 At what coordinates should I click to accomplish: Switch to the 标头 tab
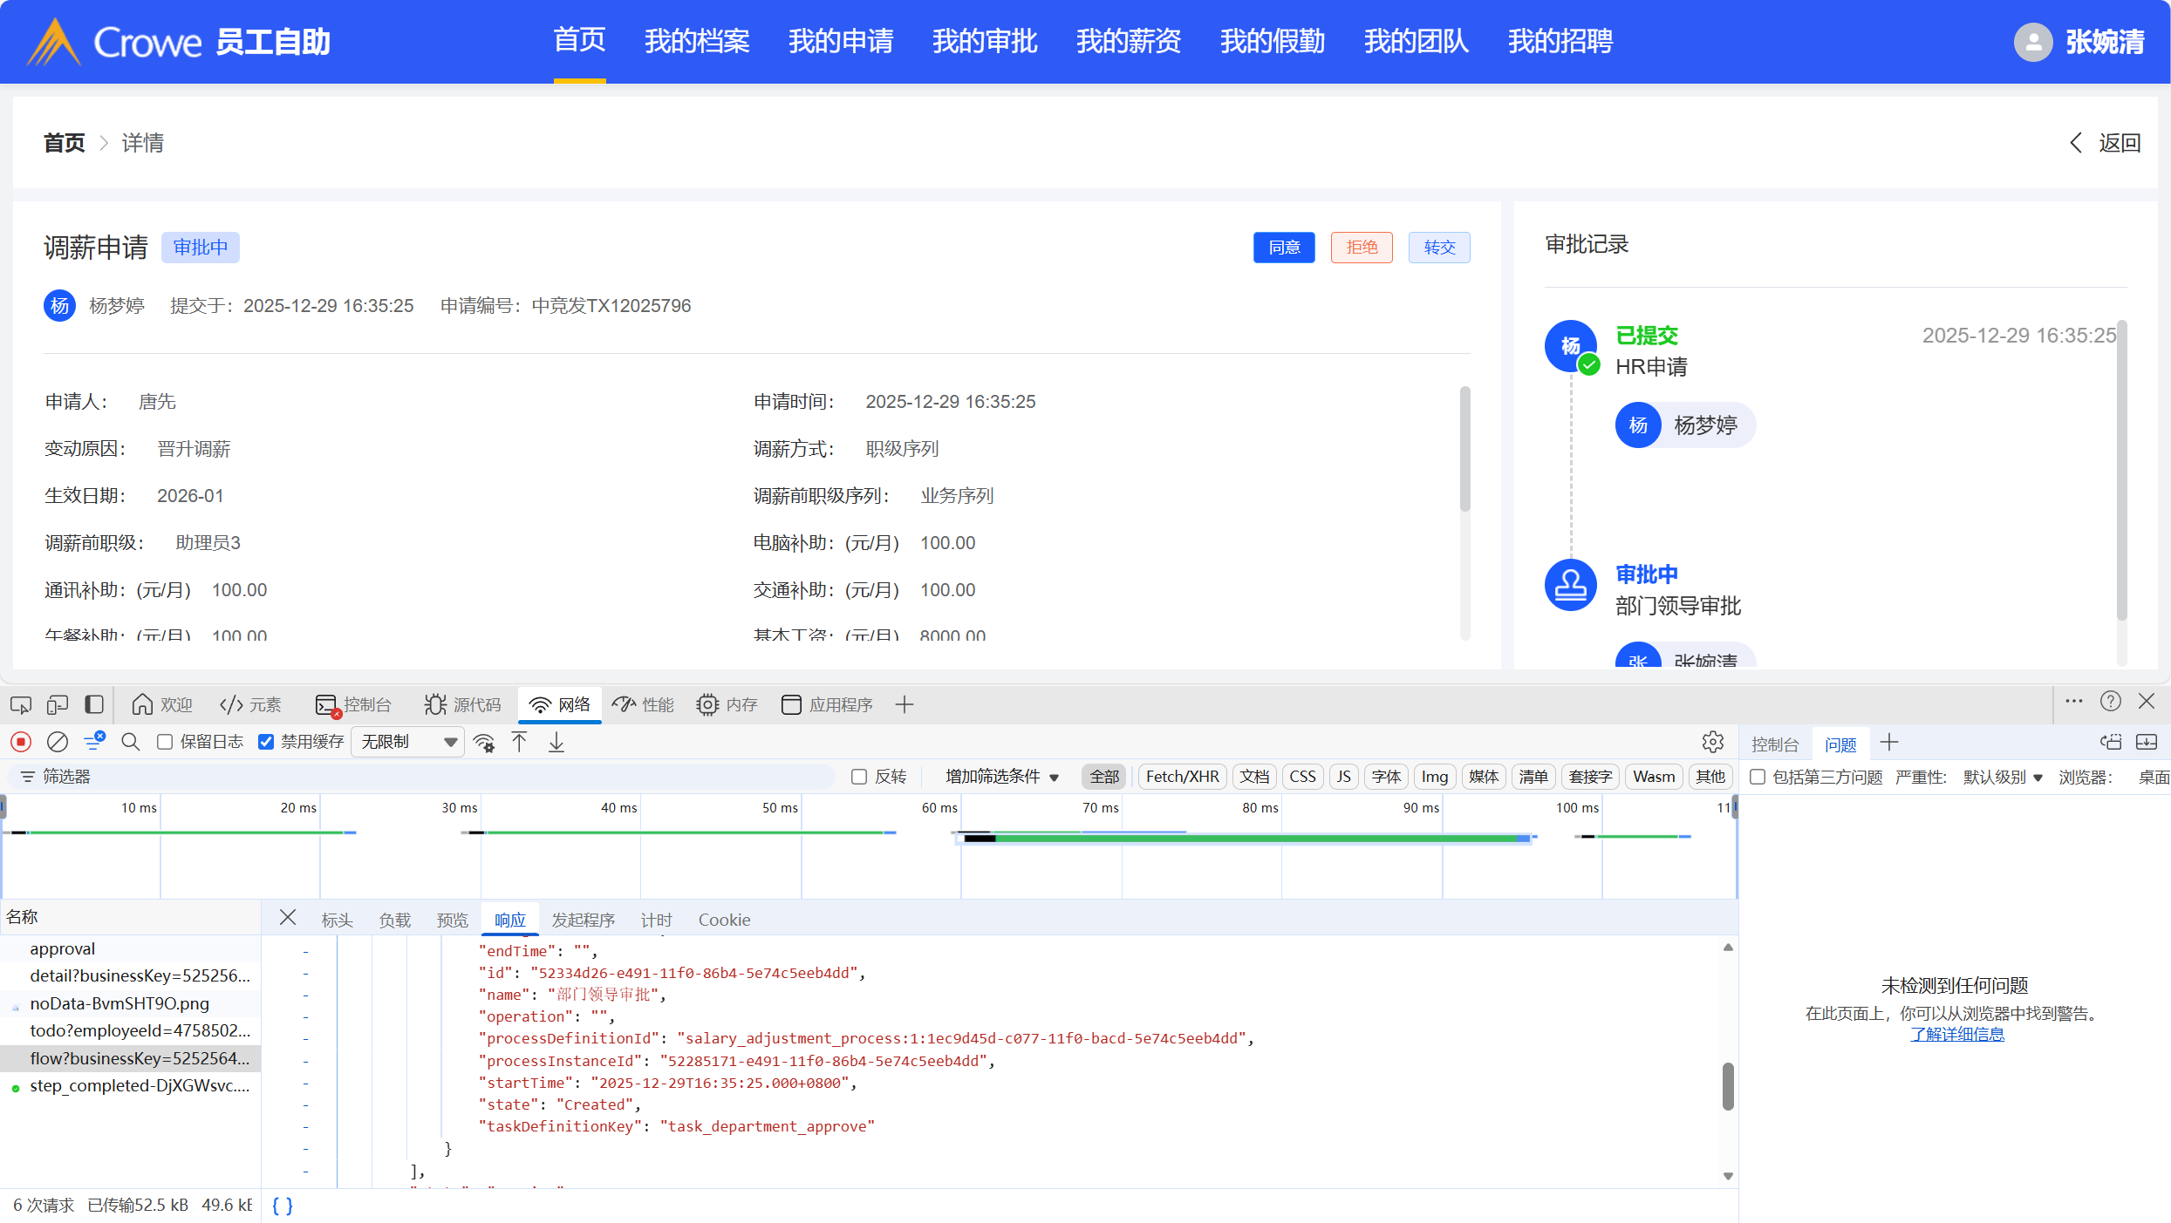coord(337,920)
